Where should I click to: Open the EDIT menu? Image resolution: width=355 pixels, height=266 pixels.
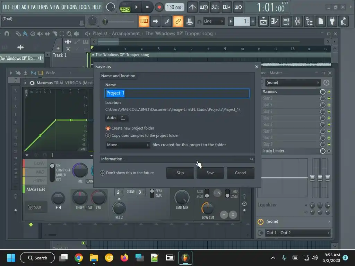tap(16, 7)
